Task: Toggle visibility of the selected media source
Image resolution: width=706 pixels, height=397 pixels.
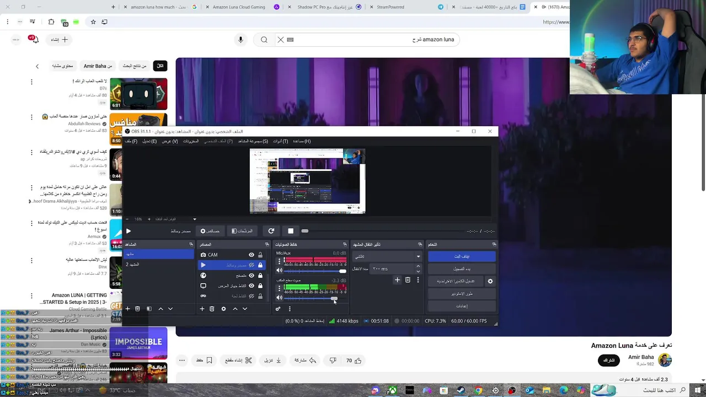Action: (252, 265)
